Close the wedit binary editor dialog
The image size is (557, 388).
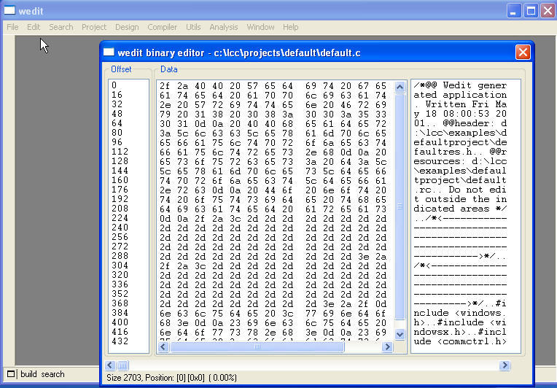(523, 53)
